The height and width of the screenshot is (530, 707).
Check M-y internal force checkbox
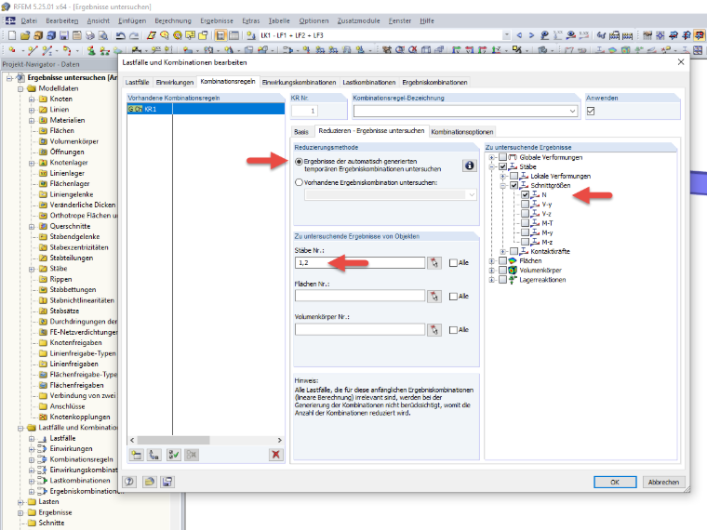pos(525,232)
